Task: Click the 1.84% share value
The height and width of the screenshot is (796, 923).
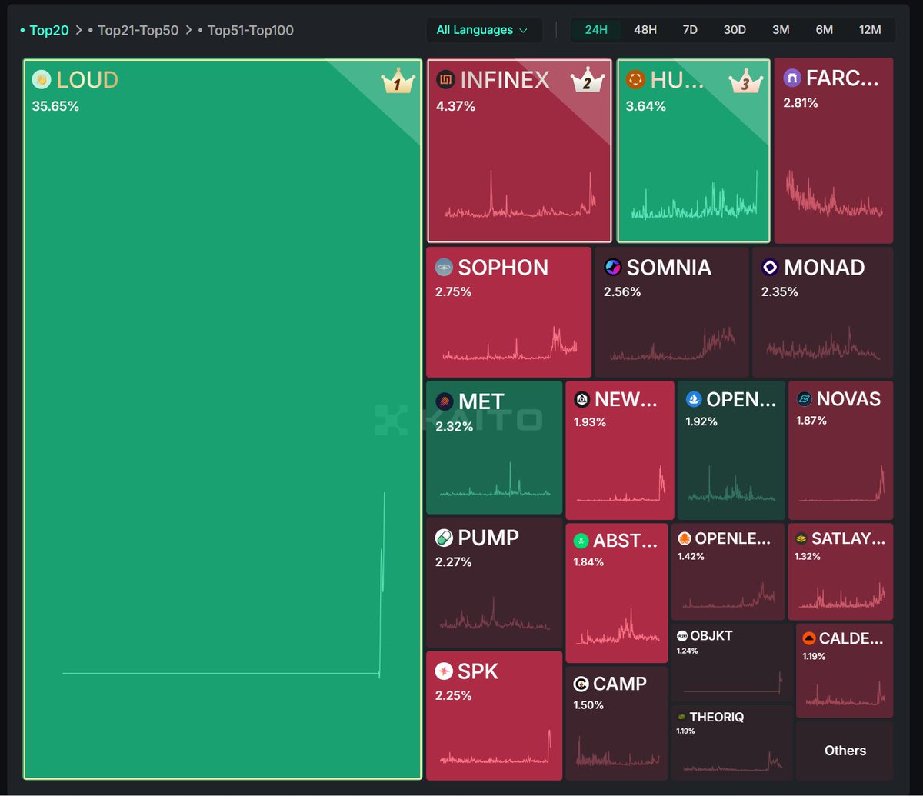Action: pos(589,561)
